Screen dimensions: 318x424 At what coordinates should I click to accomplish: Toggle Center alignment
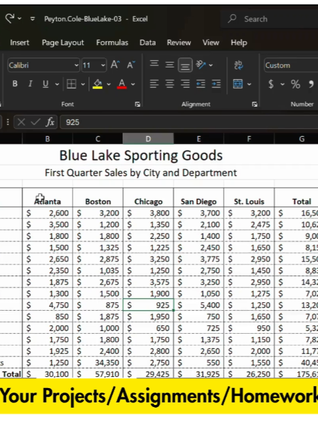(170, 84)
